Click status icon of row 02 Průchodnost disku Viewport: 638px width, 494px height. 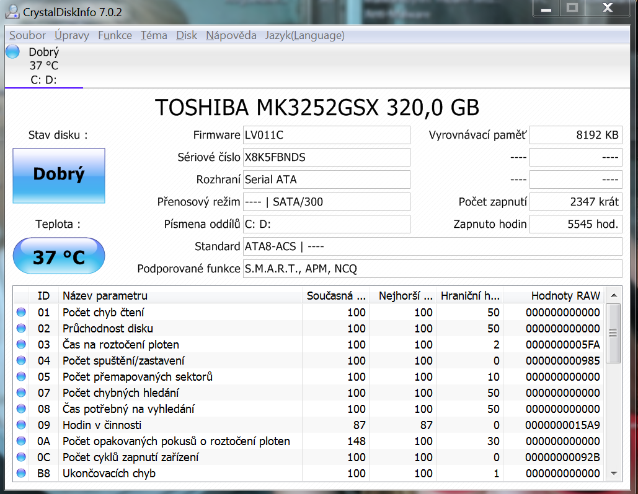pos(21,328)
